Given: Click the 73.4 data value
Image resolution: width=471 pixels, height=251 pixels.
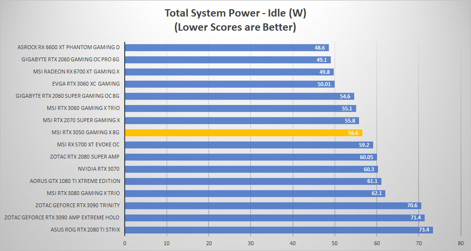Looking at the screenshot, I should coord(424,230).
